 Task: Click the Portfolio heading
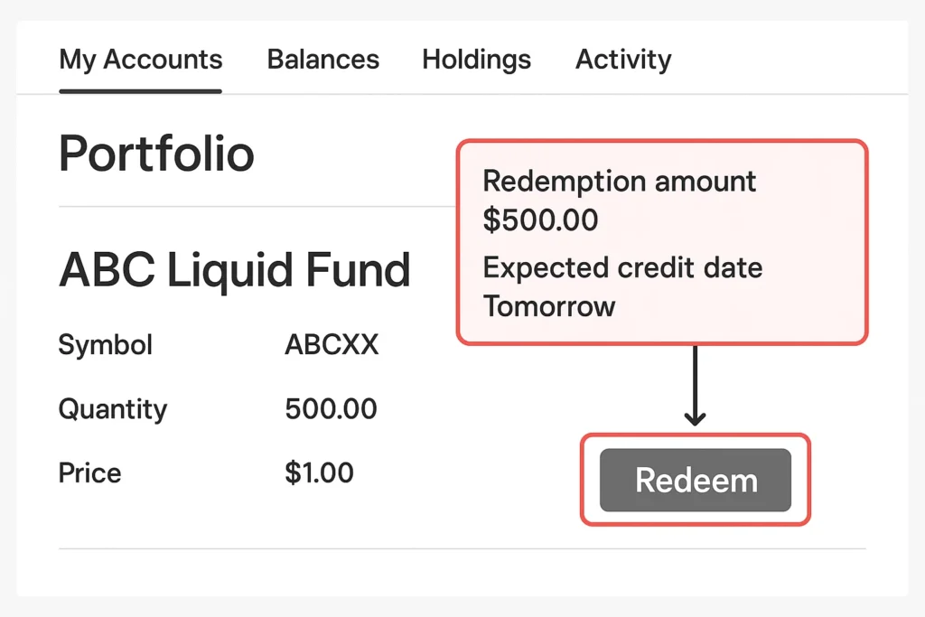[156, 154]
